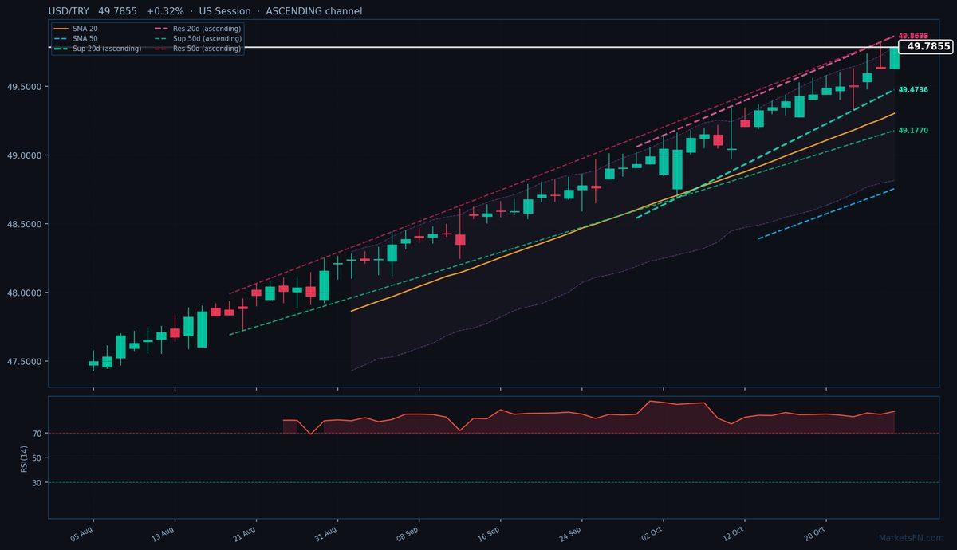Click the USD/TRY symbol in the chart title
The width and height of the screenshot is (957, 550).
click(69, 11)
